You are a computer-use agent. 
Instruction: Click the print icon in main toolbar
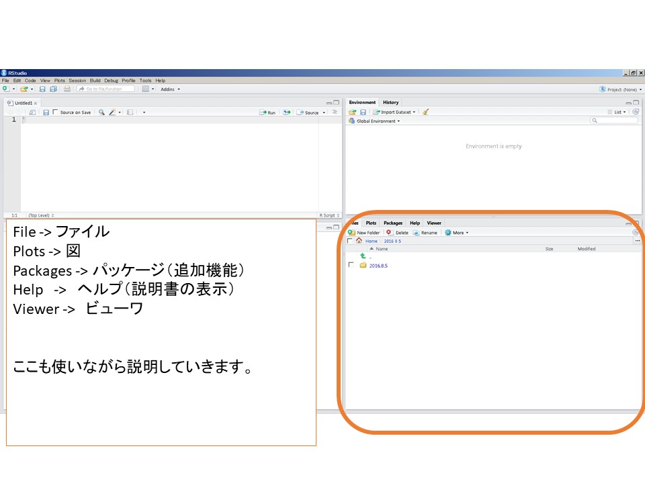coord(67,89)
